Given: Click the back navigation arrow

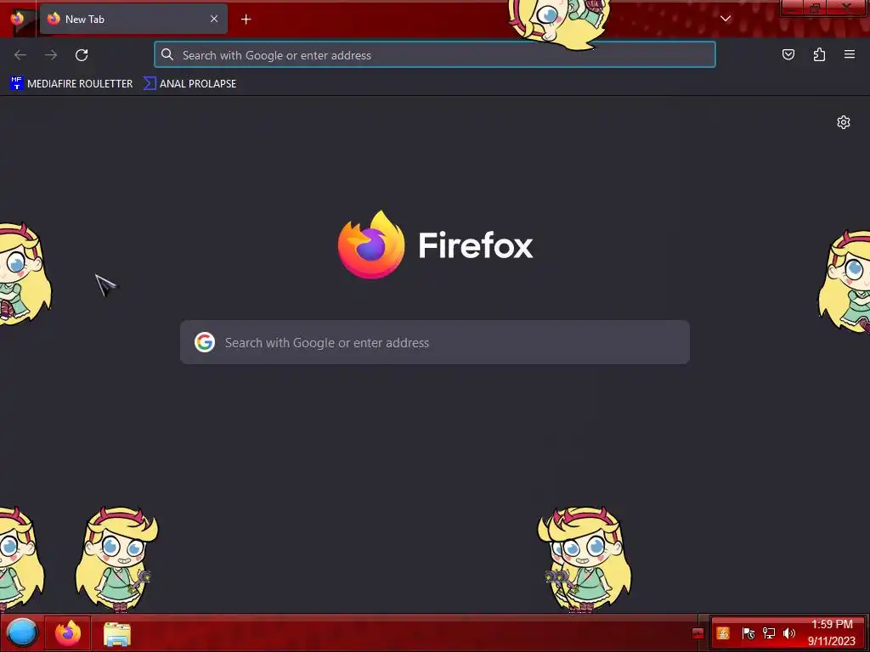Looking at the screenshot, I should pyautogui.click(x=20, y=55).
